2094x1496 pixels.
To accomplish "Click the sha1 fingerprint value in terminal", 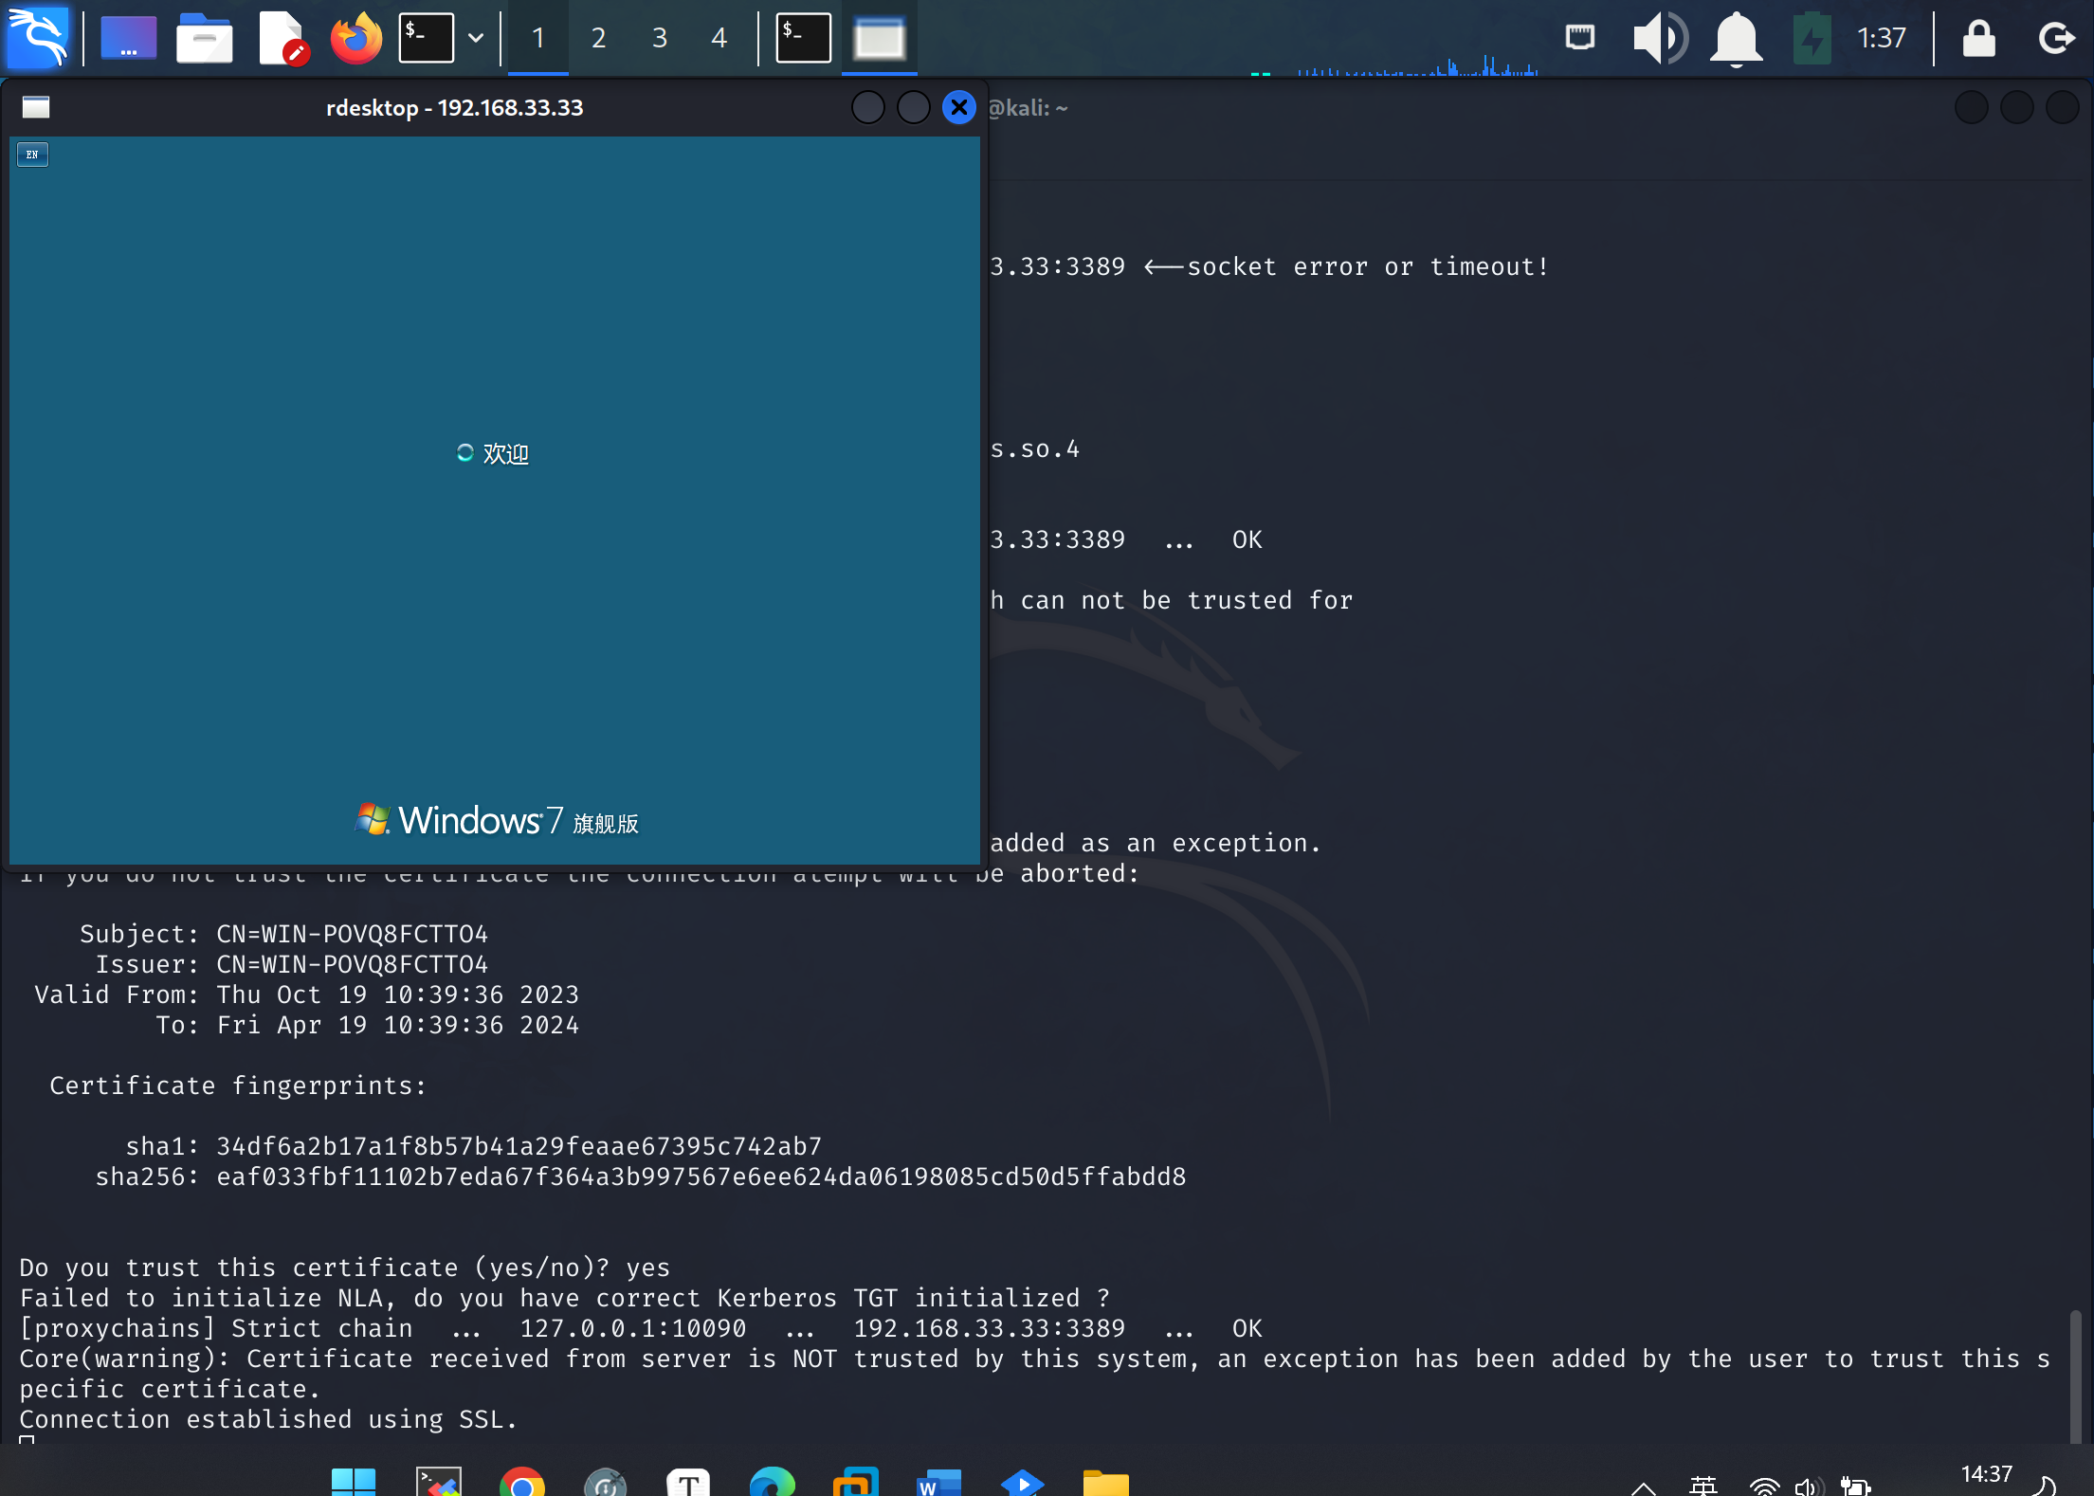I will [519, 1146].
